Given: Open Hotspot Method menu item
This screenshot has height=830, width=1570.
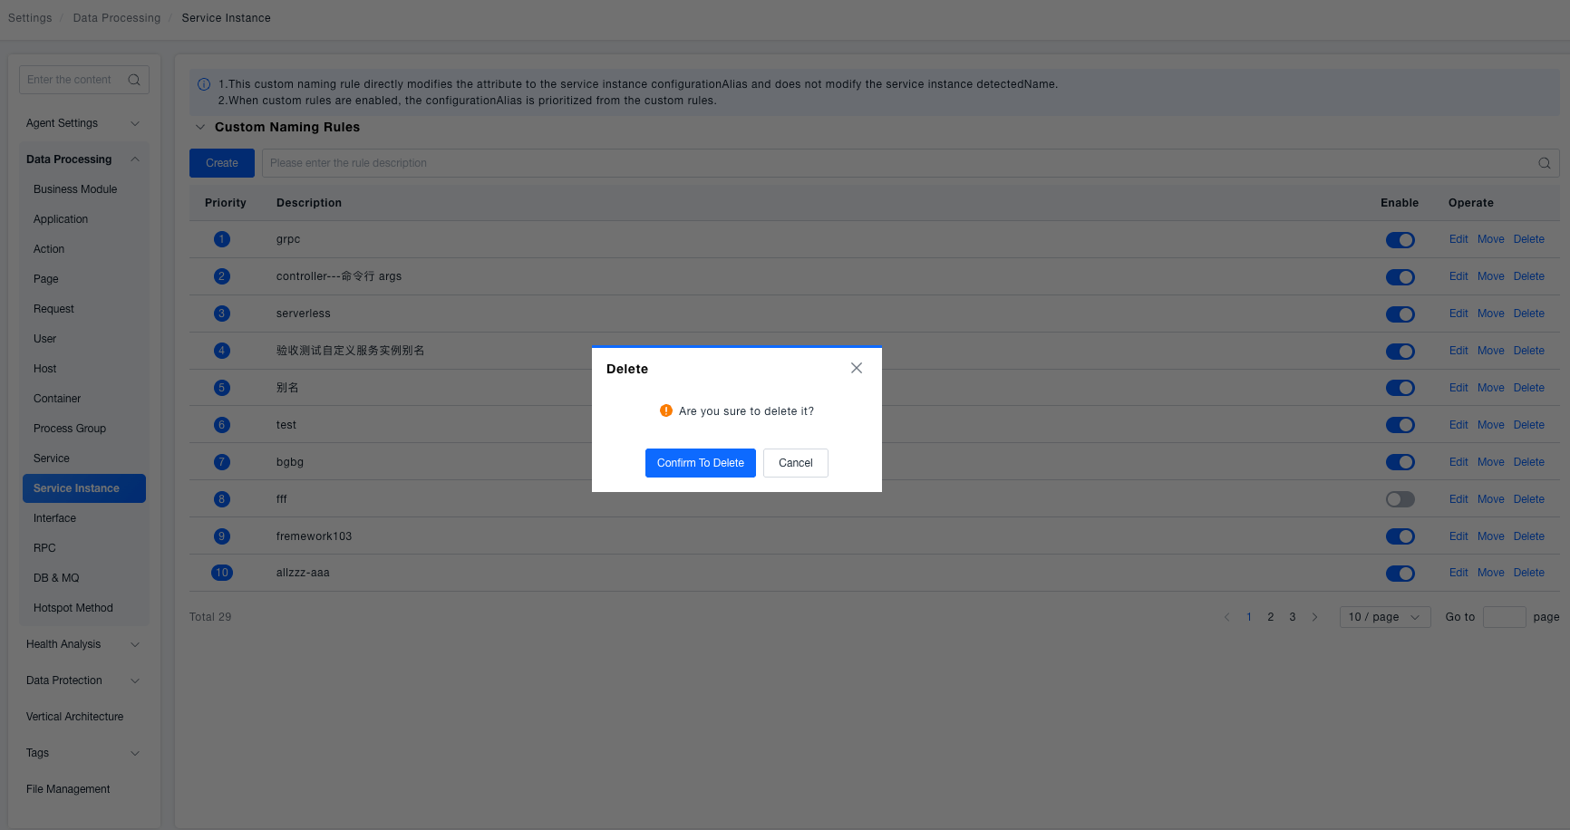Looking at the screenshot, I should (84, 608).
